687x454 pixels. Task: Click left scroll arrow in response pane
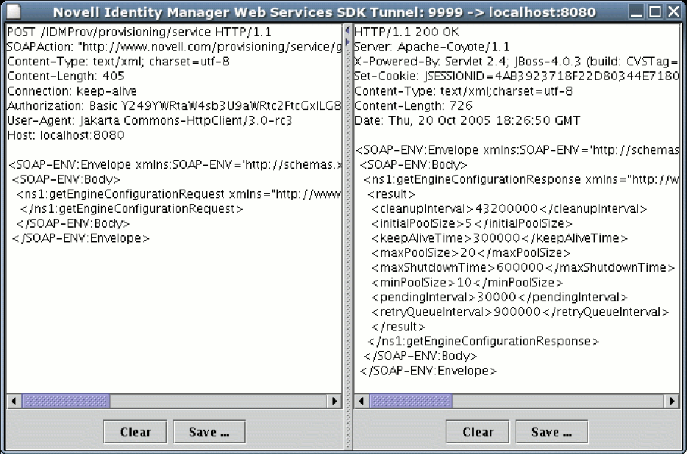click(x=361, y=400)
